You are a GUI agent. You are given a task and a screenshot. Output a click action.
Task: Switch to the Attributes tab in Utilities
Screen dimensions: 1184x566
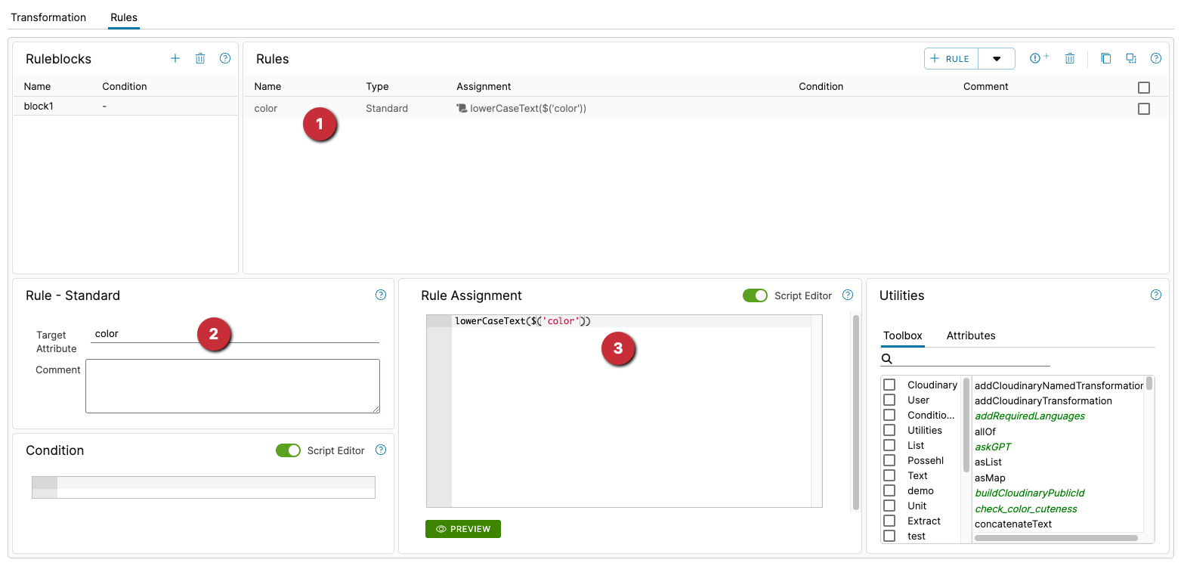[971, 336]
